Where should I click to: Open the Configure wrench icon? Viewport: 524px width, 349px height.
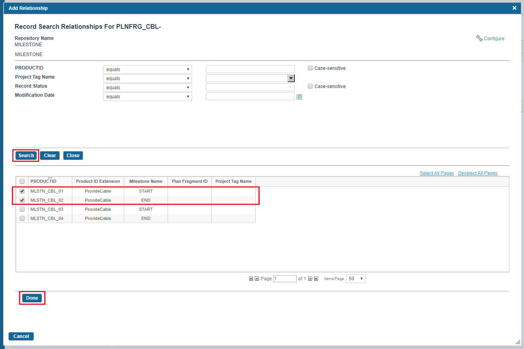click(479, 38)
